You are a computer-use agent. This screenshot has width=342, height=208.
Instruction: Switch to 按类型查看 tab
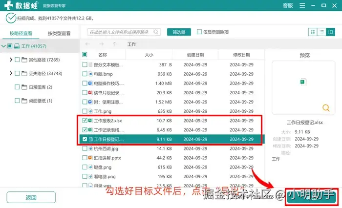[x=59, y=33]
